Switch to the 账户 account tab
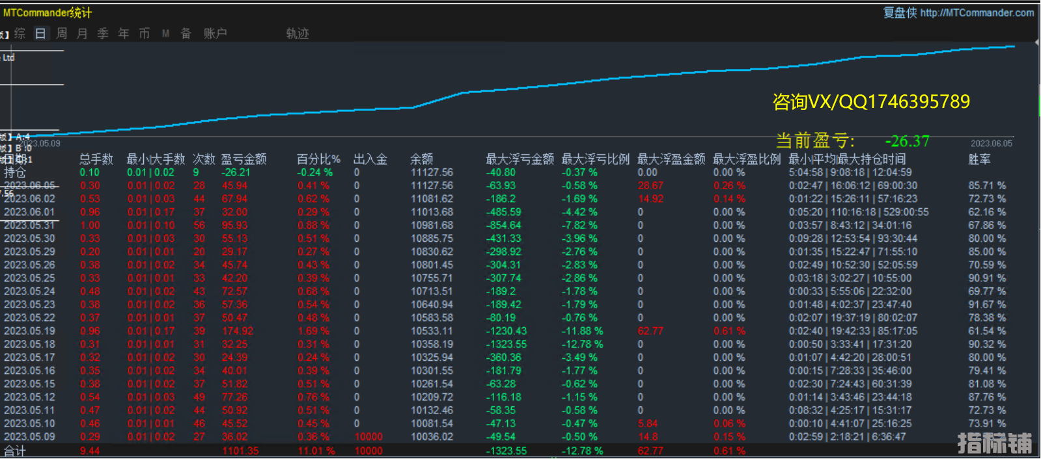This screenshot has width=1041, height=459. coord(215,34)
